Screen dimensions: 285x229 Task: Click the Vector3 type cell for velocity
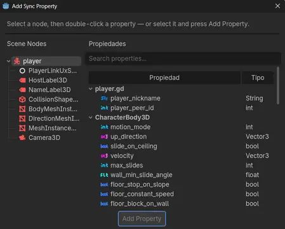click(x=257, y=156)
